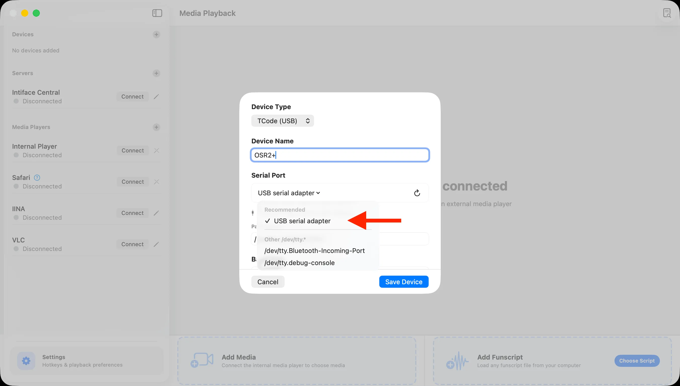Remove Internal Player using the X icon
This screenshot has height=386, width=680.
tap(157, 150)
